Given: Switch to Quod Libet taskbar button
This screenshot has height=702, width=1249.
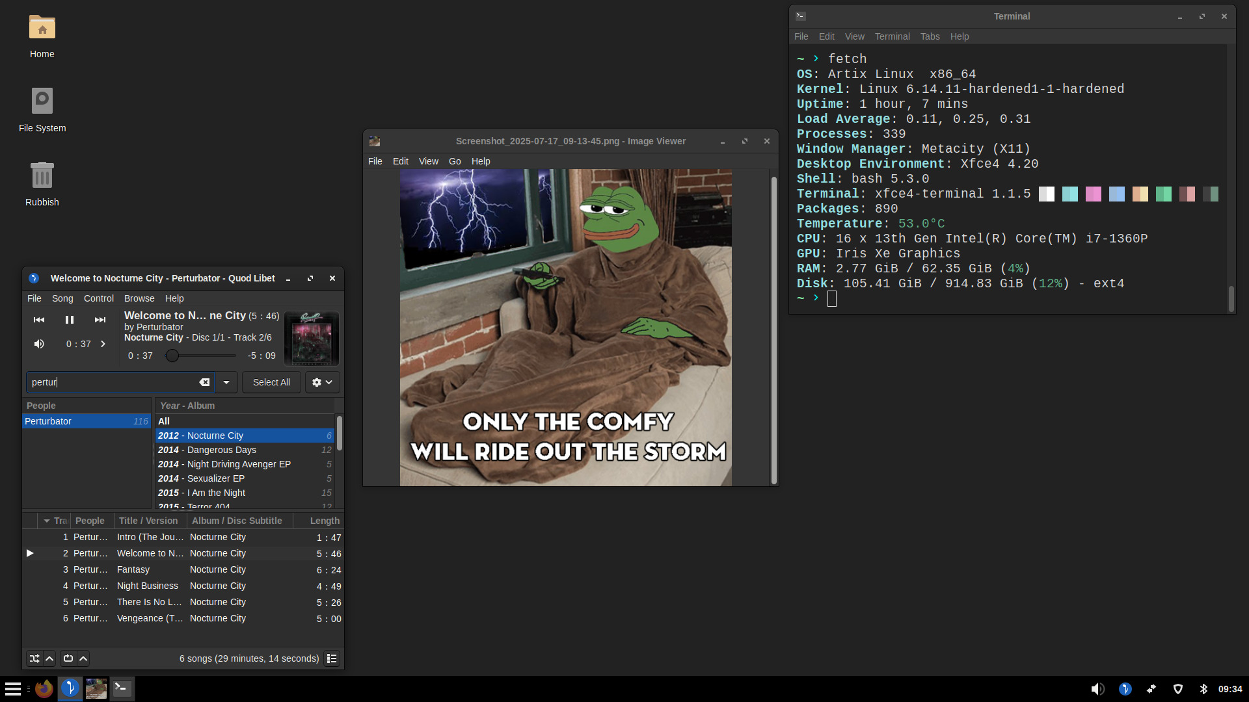Looking at the screenshot, I should pos(70,689).
